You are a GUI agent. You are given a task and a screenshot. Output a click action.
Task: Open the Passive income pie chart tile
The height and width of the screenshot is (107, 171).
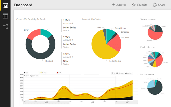coord(155,86)
